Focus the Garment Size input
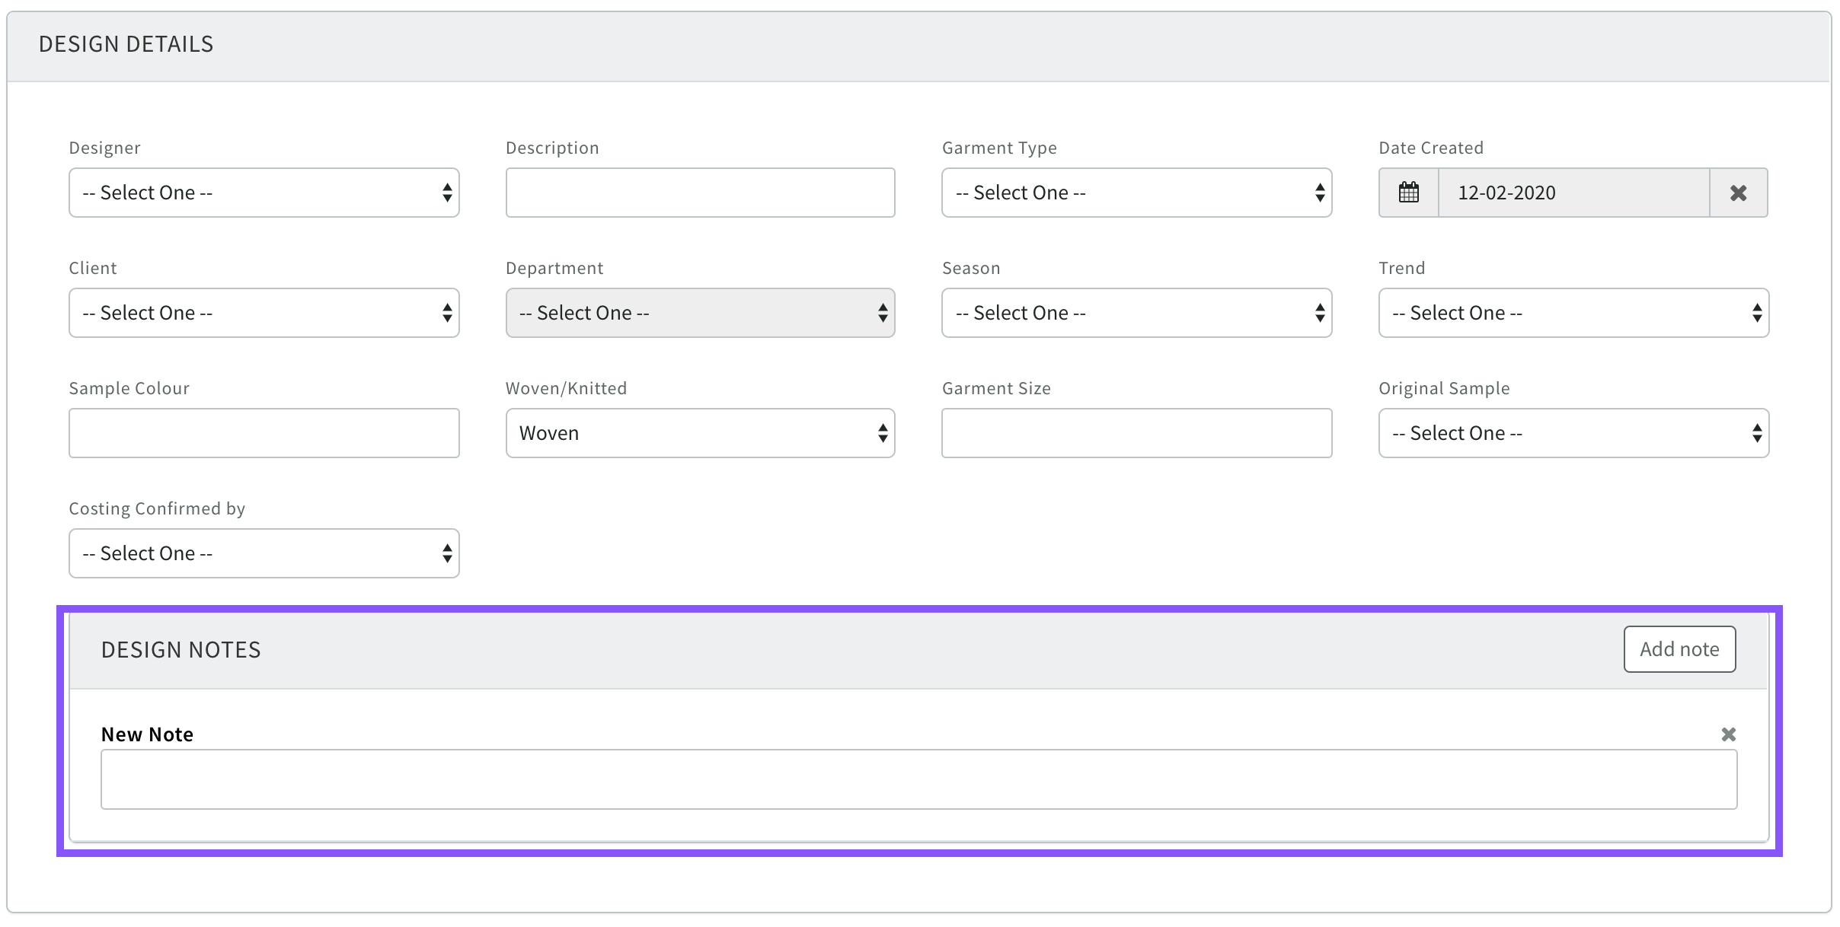This screenshot has height=927, width=1840. [1136, 433]
